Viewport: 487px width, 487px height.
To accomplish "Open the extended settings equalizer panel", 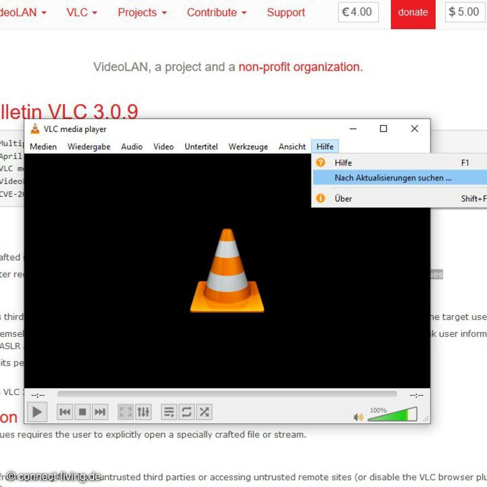I will pos(143,412).
